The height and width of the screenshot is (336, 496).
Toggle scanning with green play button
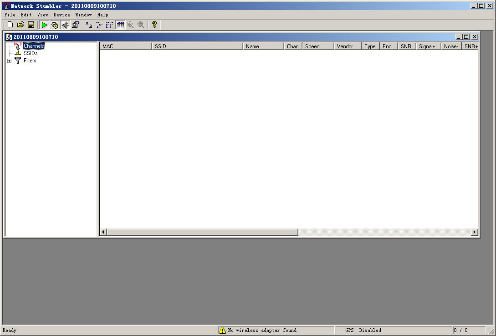pos(44,25)
